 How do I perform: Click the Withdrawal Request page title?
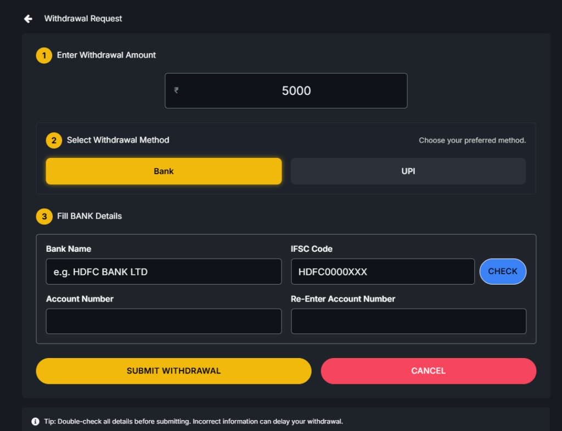click(x=83, y=19)
